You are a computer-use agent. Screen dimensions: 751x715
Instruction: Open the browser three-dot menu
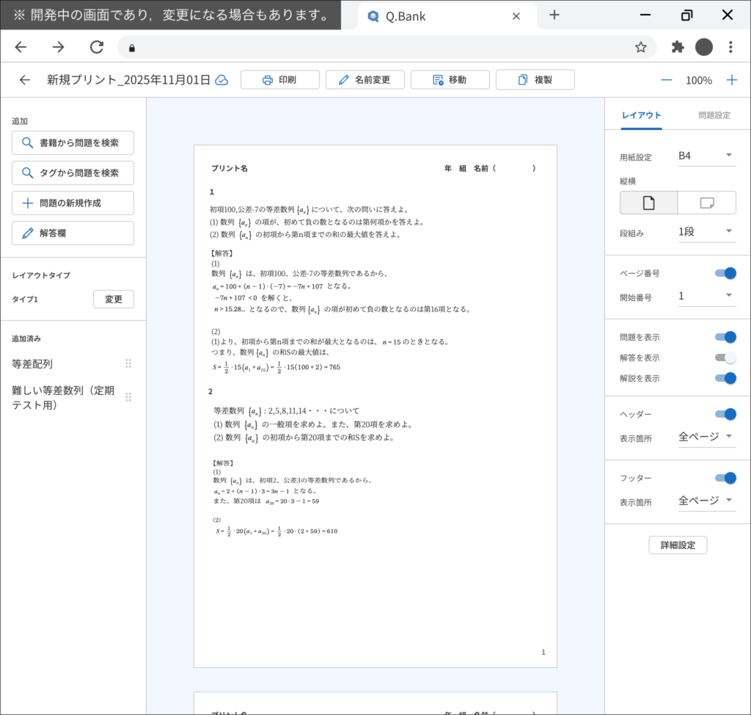tap(730, 46)
